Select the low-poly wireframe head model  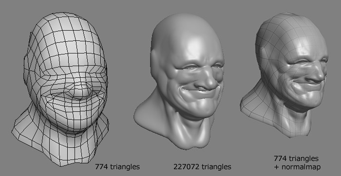tap(60, 89)
